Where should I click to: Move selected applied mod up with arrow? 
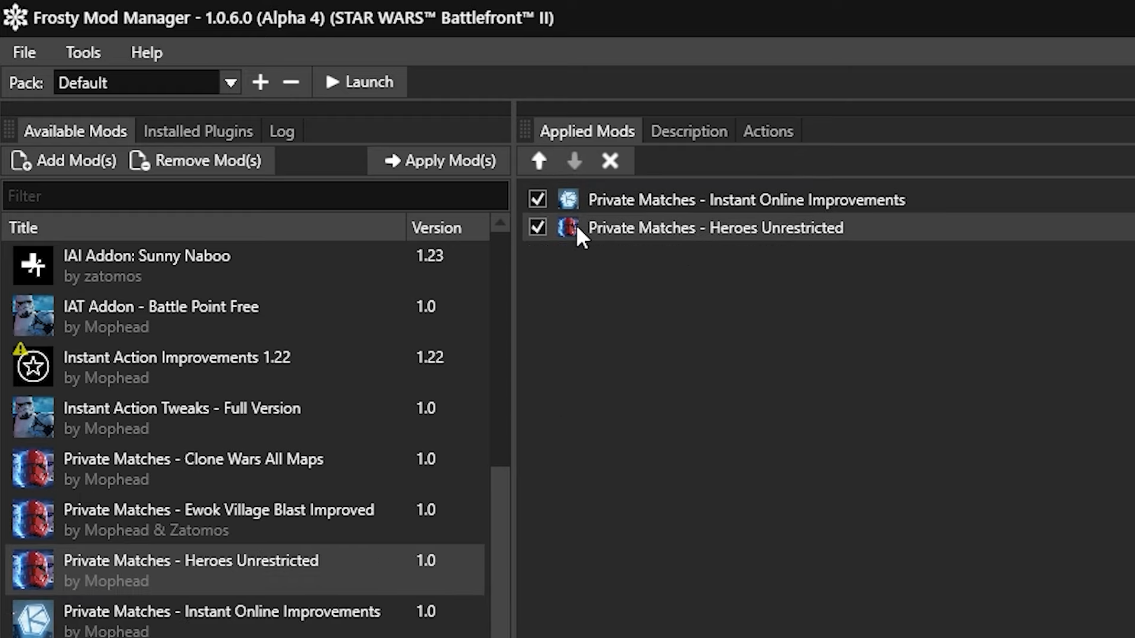tap(539, 161)
